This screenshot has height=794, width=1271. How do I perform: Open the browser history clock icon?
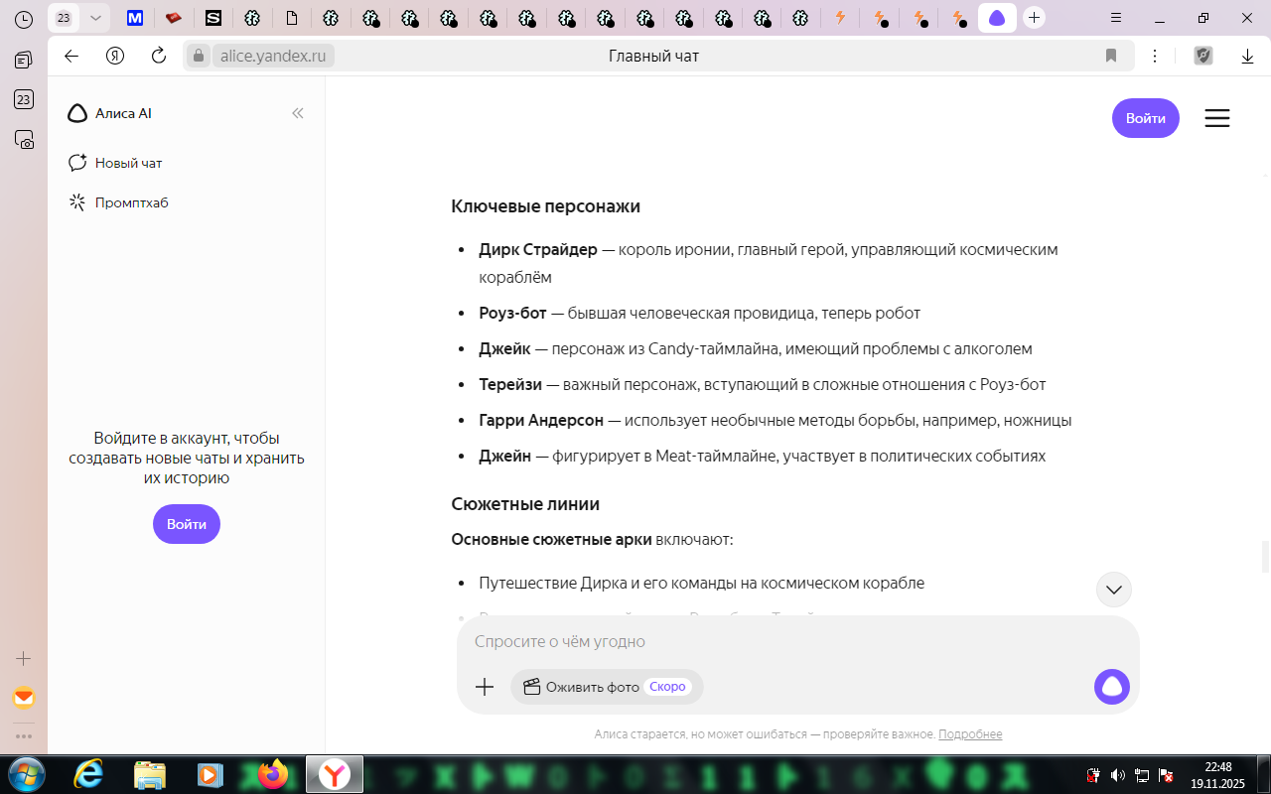[24, 19]
